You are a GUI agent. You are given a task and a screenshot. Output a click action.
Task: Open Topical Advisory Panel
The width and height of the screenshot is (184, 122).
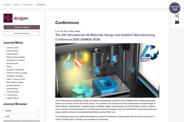point(16,57)
